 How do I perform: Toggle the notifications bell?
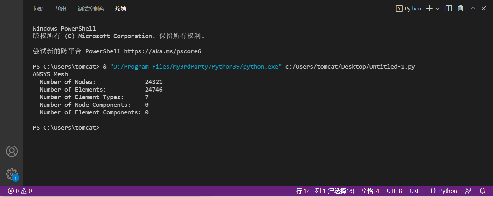482,191
